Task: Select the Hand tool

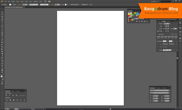Action: [x=2, y=70]
